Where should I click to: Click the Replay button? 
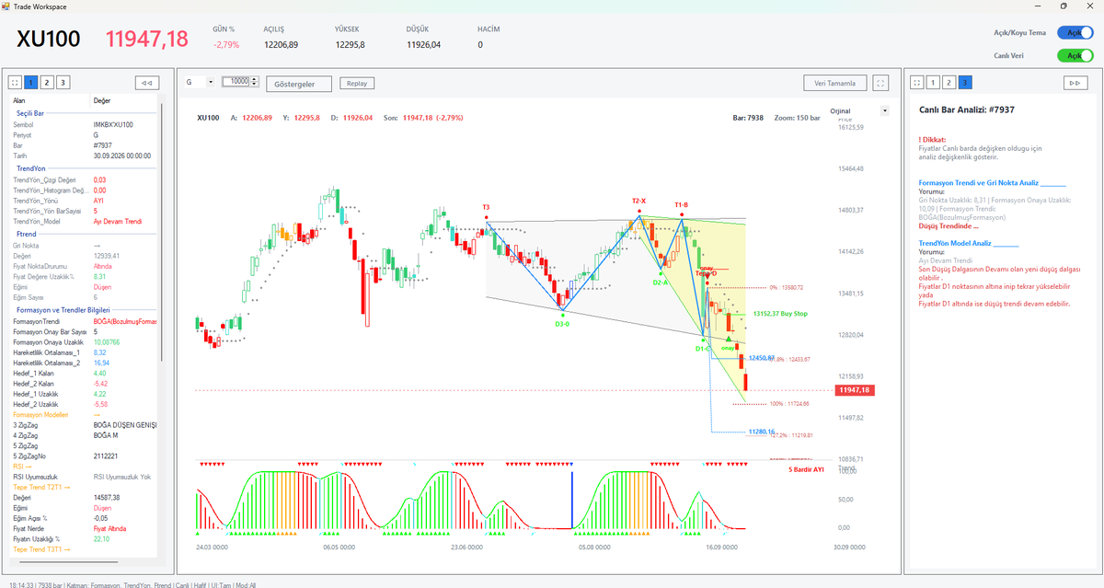pyautogui.click(x=357, y=83)
